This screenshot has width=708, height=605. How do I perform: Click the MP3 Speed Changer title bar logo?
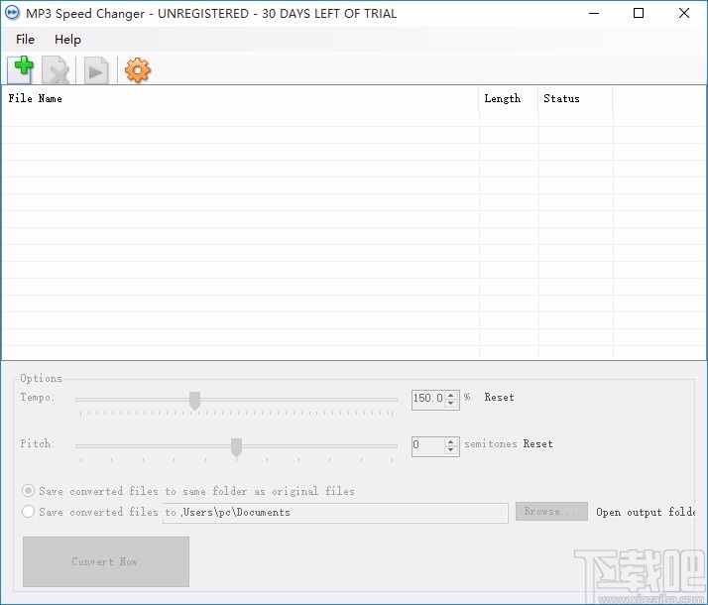12,13
